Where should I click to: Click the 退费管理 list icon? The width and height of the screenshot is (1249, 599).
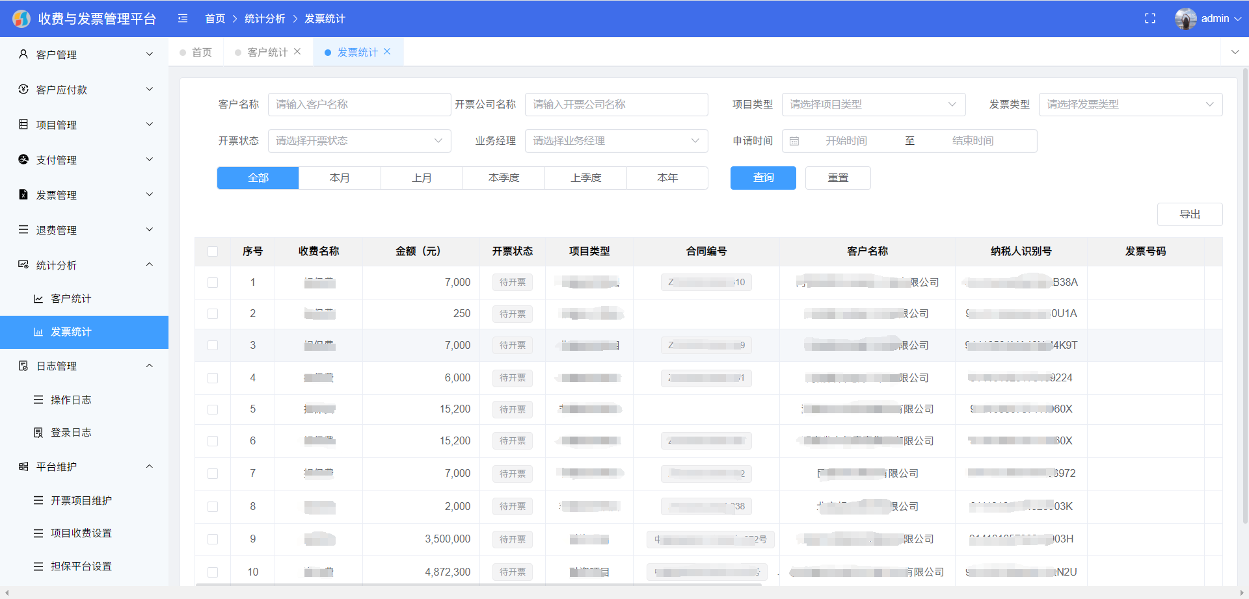coord(23,230)
